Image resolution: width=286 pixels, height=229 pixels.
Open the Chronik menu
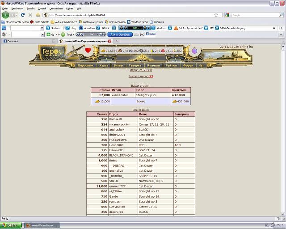tap(42, 8)
